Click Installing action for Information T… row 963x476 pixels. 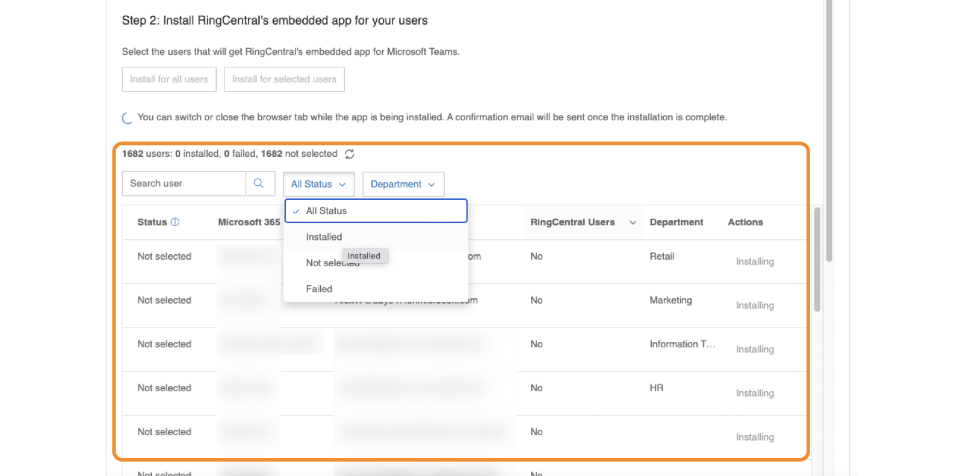coord(755,349)
